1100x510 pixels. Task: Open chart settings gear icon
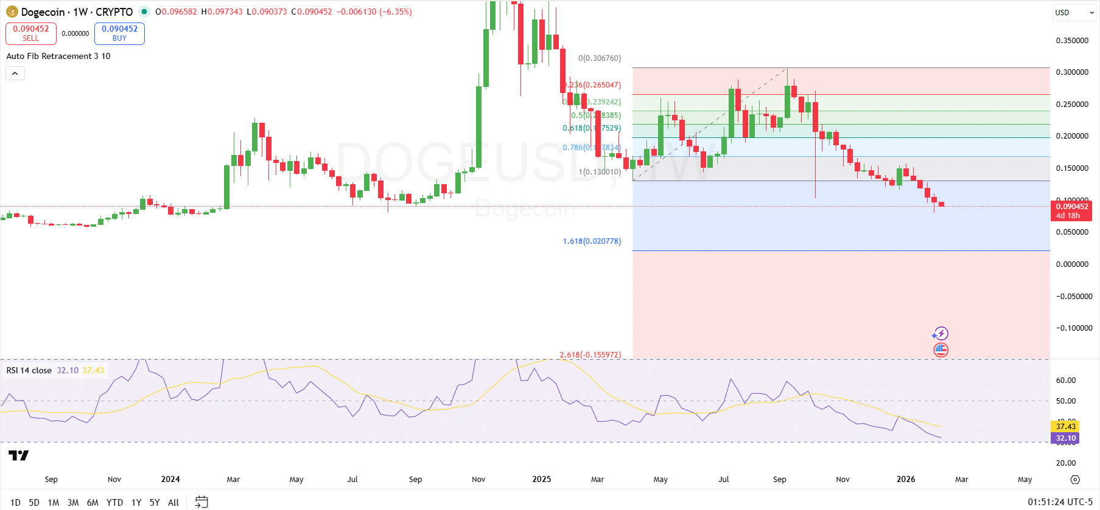pos(1075,480)
